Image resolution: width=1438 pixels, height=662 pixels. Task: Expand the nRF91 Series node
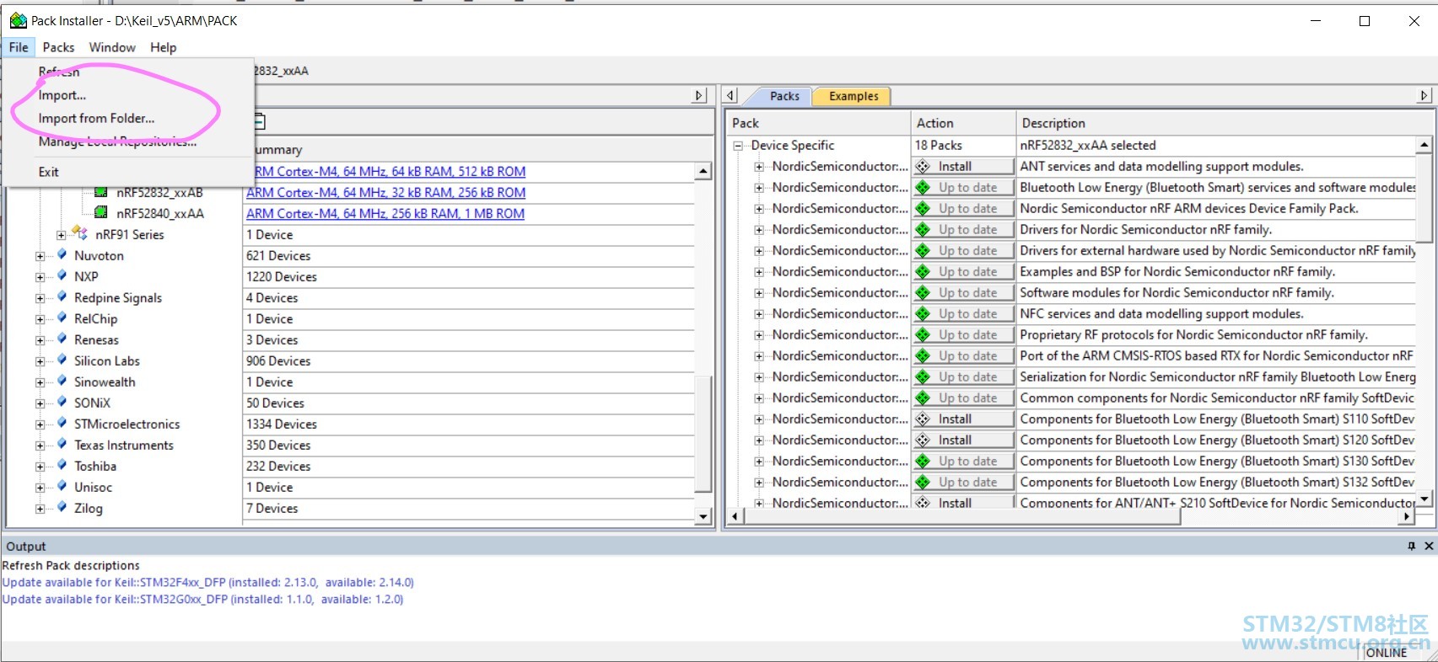[x=61, y=235]
